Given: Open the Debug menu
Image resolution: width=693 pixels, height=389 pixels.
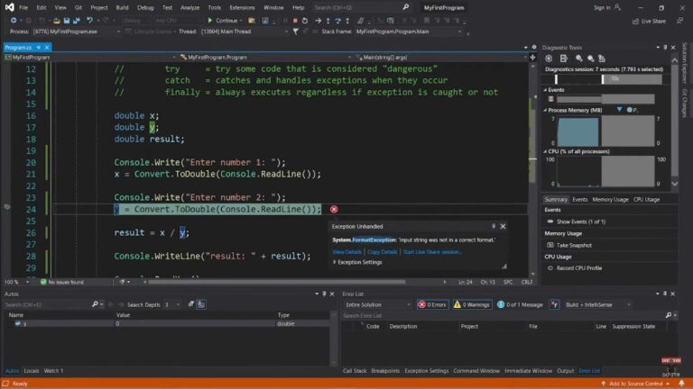Looking at the screenshot, I should point(145,7).
